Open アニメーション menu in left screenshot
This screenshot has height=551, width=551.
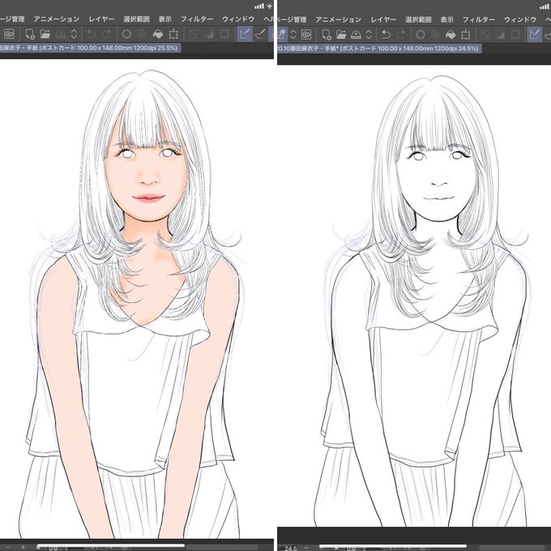tap(56, 19)
